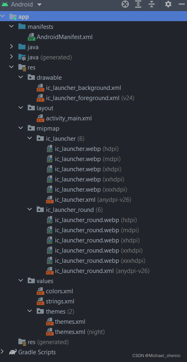187x362 pixels.
Task: Select ic_launcher.webp (mdpi)
Action: coord(87,159)
